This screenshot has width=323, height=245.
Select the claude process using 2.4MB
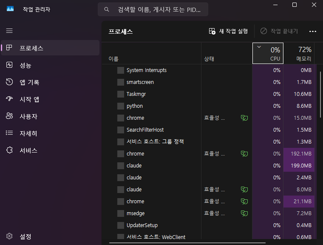click(x=208, y=178)
